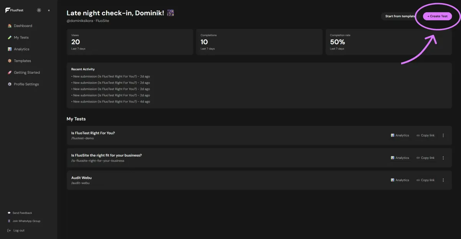Click the '4d ago' submission entry
This screenshot has height=239, width=461.
(111, 102)
